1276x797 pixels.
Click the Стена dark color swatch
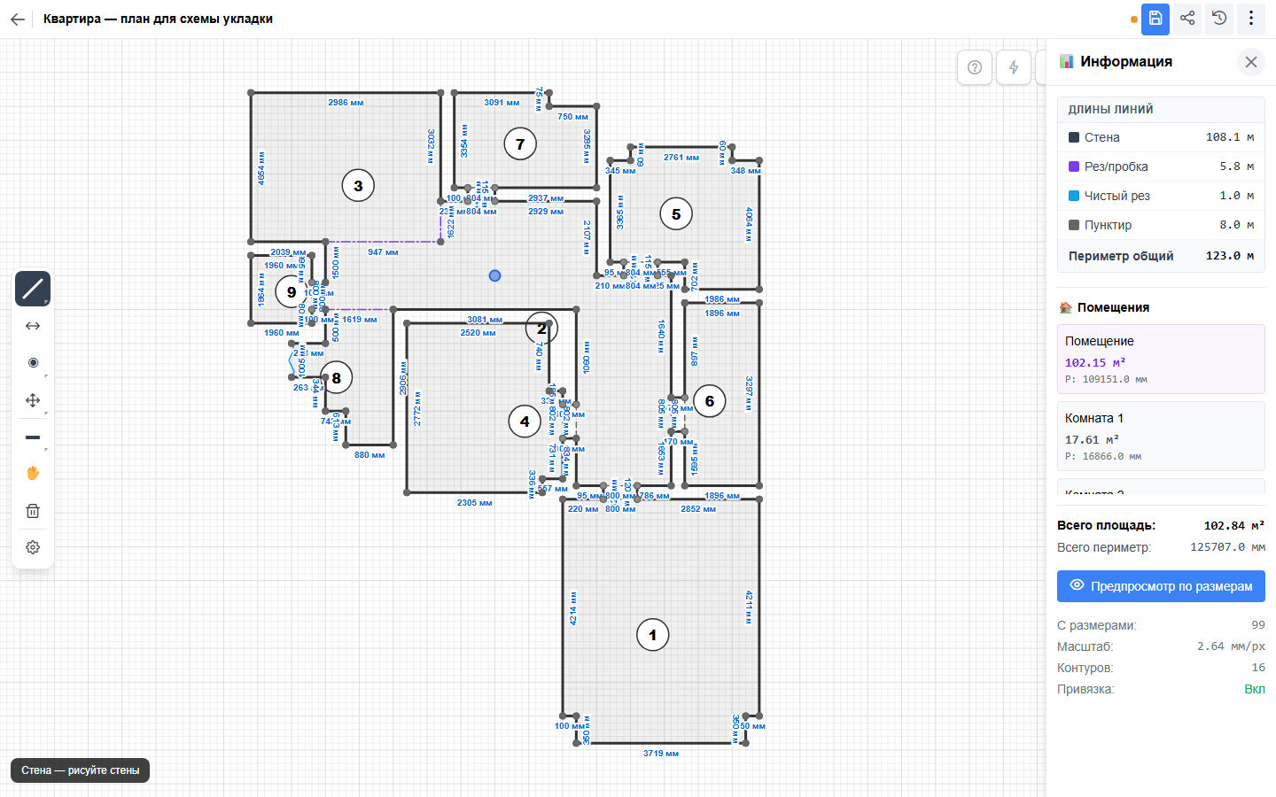pyautogui.click(x=1074, y=137)
